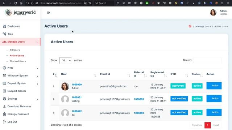Viewport: 232px width, 130px height.
Task: Open browser application menu
Action: (228, 3)
